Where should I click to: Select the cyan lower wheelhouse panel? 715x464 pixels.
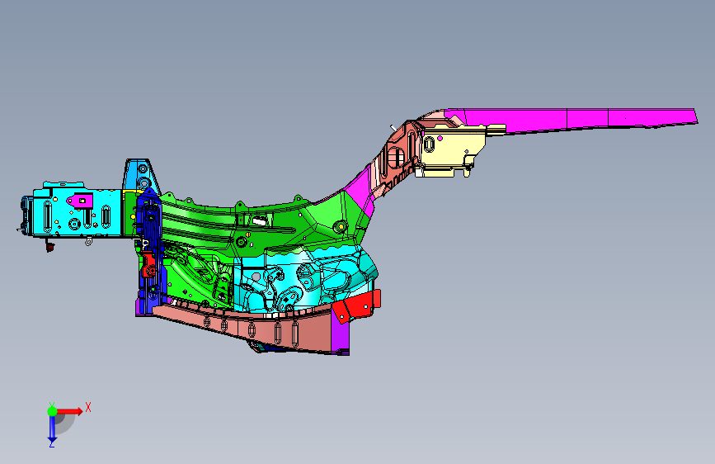click(x=305, y=278)
